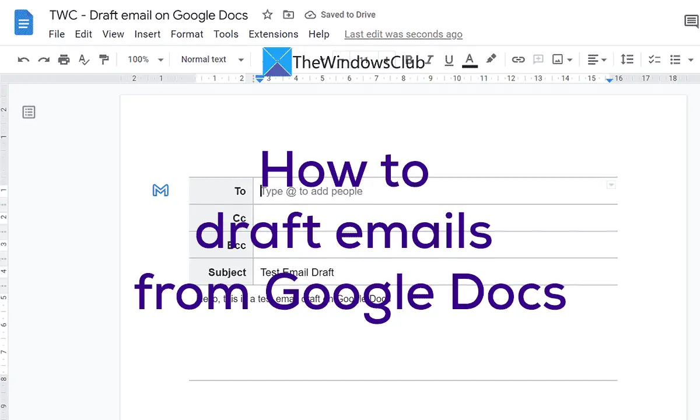Image resolution: width=700 pixels, height=420 pixels.
Task: Add a comment to the document
Action: click(538, 60)
